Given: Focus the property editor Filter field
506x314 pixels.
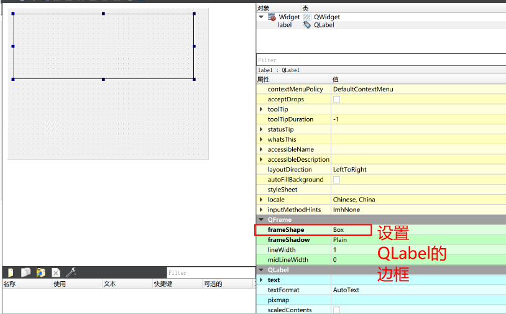Looking at the screenshot, I should tap(381, 60).
